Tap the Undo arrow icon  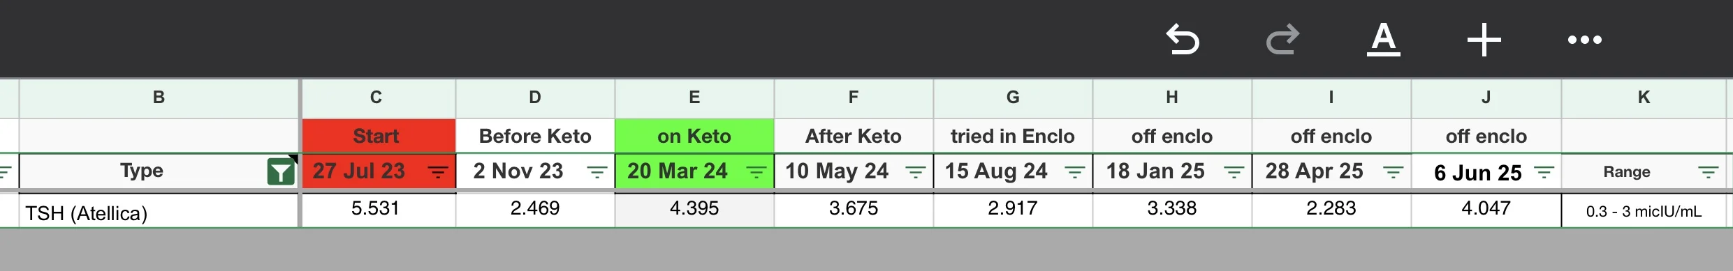1183,39
